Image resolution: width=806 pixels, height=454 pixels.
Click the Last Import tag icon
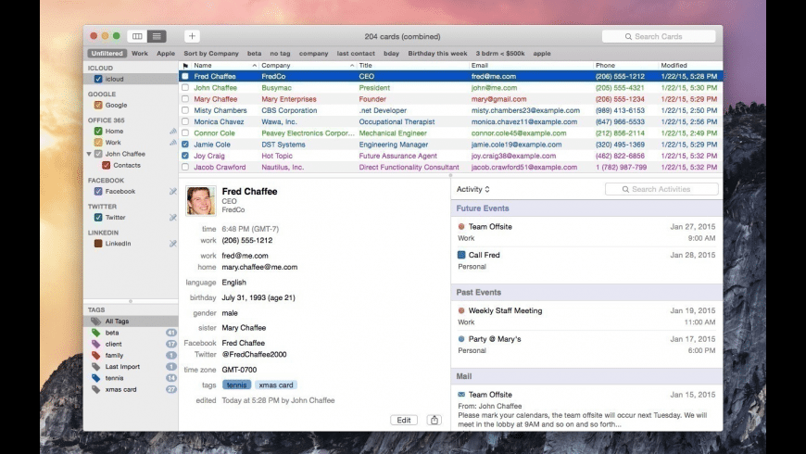coord(96,367)
